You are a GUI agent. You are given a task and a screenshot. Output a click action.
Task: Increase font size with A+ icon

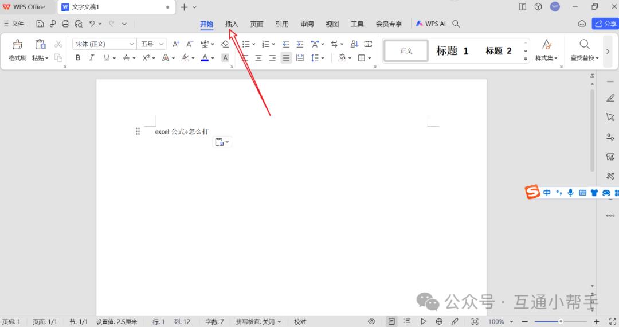coord(176,44)
